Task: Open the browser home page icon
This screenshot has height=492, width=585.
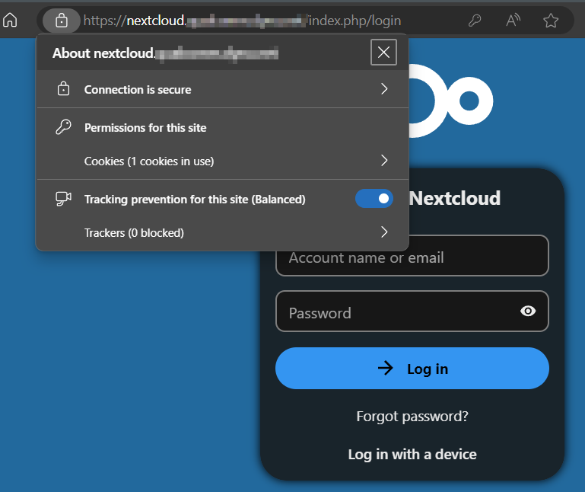Action: pyautogui.click(x=10, y=20)
